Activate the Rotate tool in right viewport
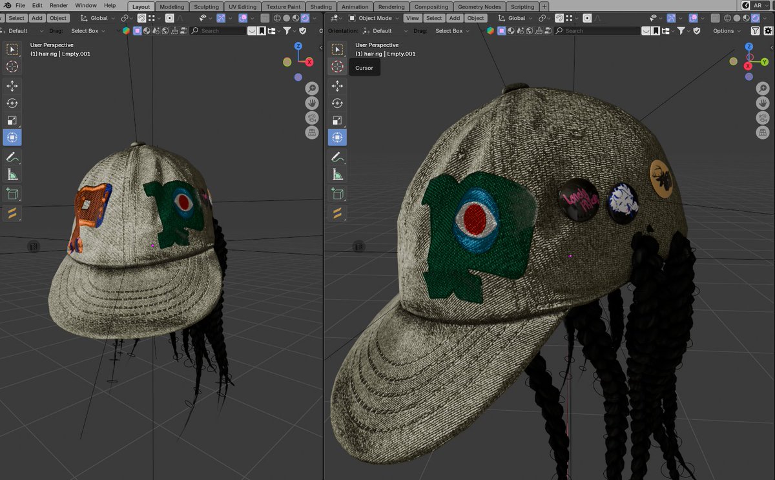This screenshot has height=480, width=775. tap(337, 103)
